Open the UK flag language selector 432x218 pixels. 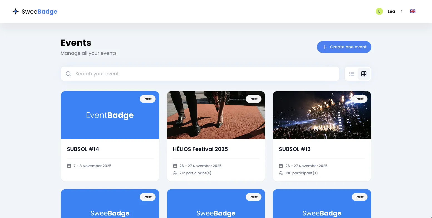coord(413,11)
